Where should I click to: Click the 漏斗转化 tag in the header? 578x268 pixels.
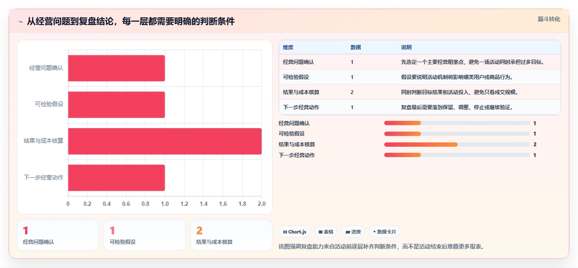[549, 19]
